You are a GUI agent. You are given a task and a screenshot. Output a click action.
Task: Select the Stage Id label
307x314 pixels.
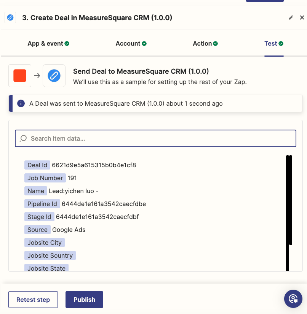pos(39,217)
